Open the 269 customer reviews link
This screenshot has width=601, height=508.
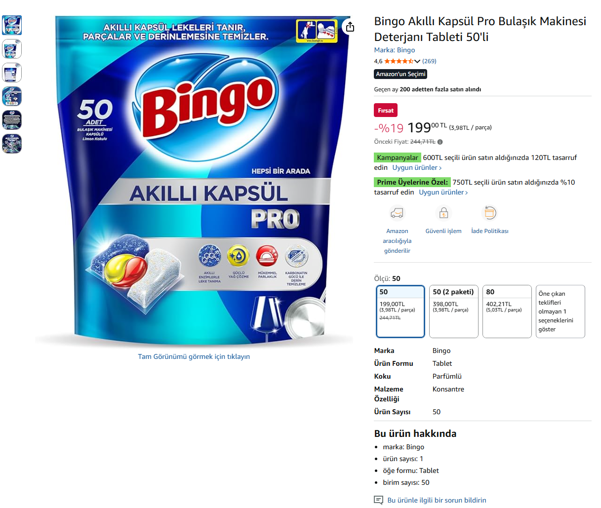[429, 61]
